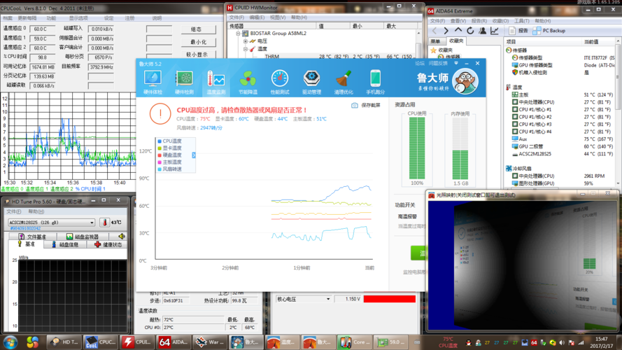This screenshot has width=622, height=350.
Task: Switch to AIDA64 taskbar button
Action: [173, 342]
